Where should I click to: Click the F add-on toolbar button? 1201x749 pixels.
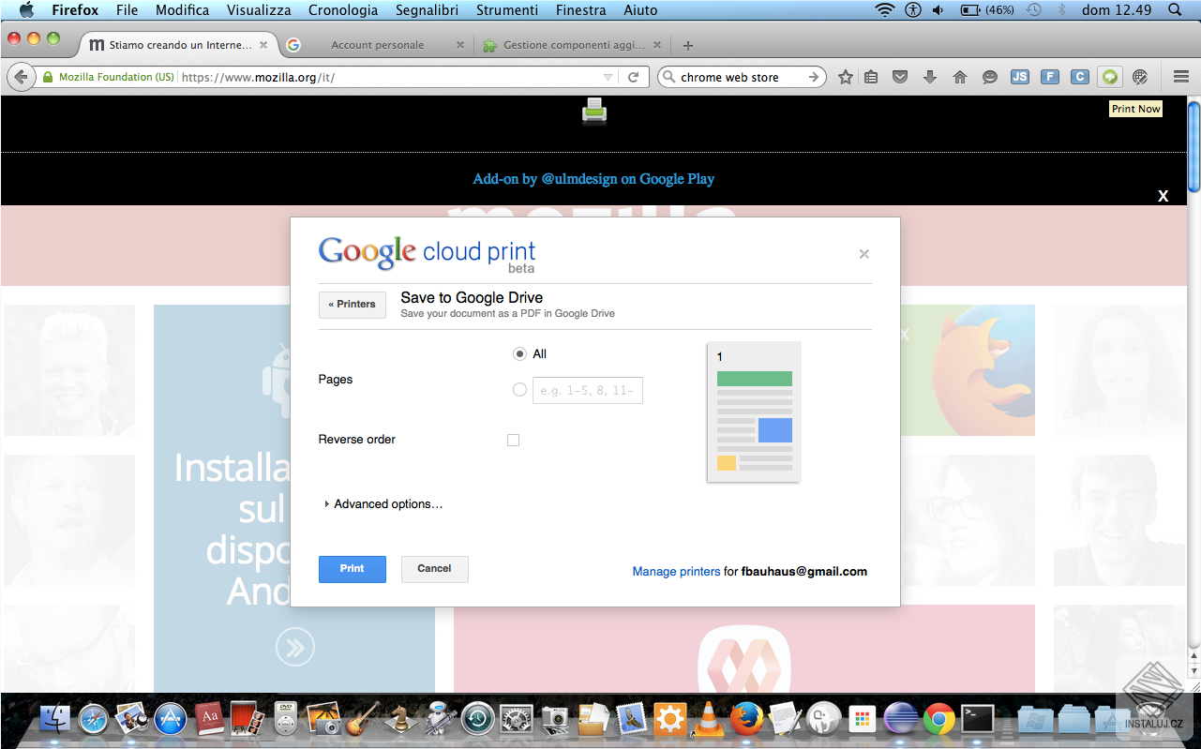point(1050,77)
